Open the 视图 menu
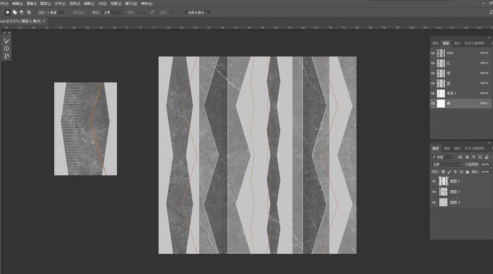Viewport: 493px width, 274px height. coord(116,3)
